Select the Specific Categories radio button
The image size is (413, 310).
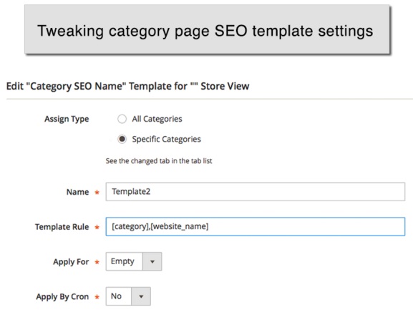coord(122,139)
